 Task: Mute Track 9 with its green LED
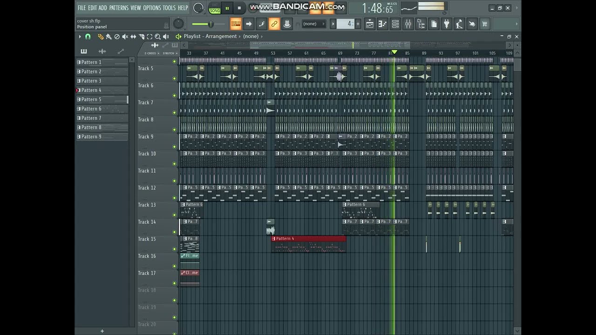tap(175, 147)
